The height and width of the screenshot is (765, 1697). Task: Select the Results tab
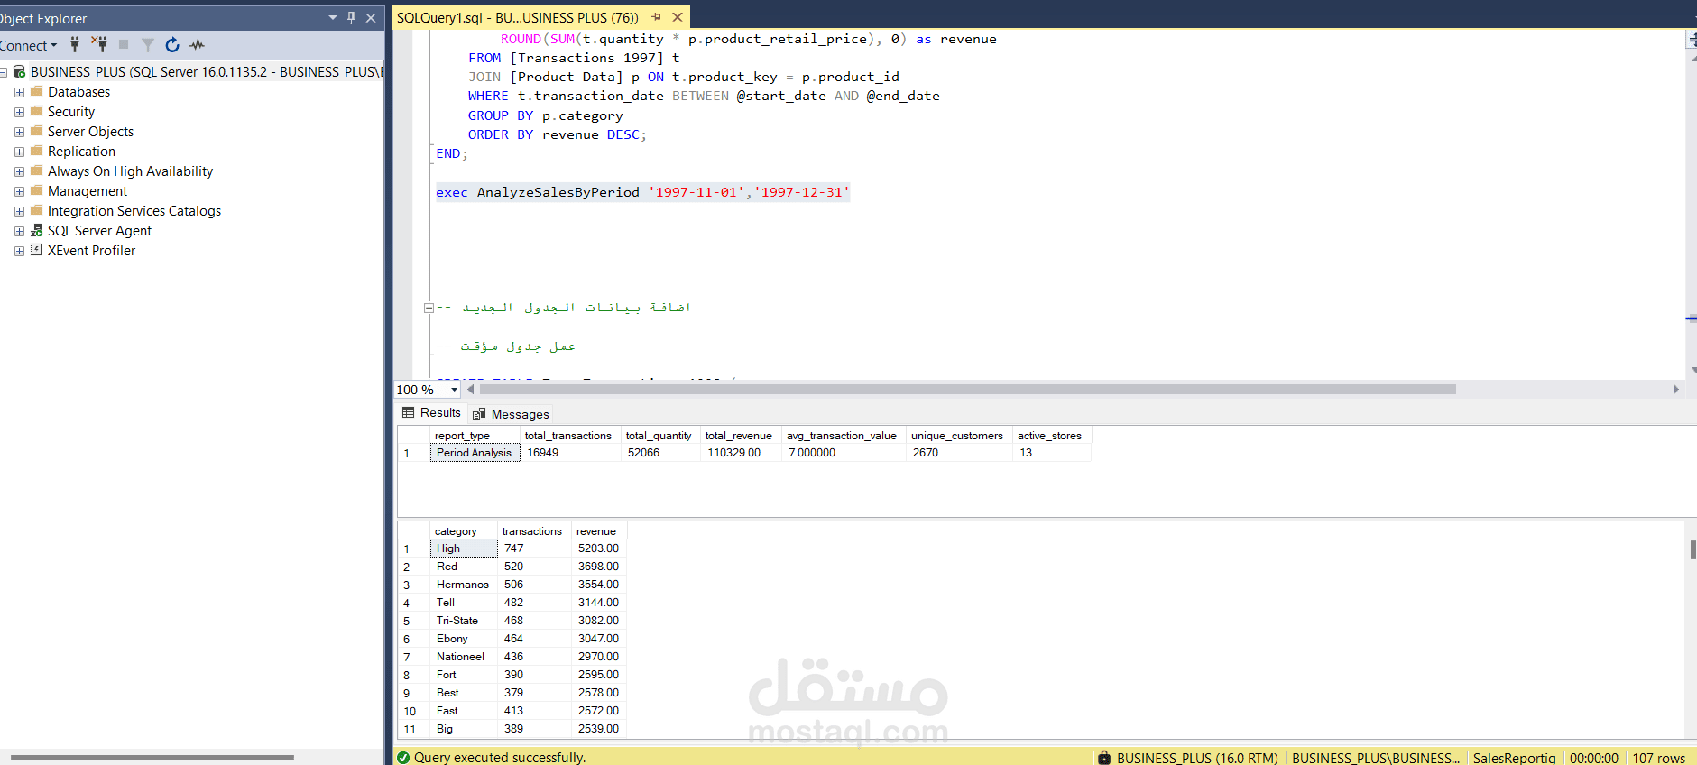pos(431,412)
